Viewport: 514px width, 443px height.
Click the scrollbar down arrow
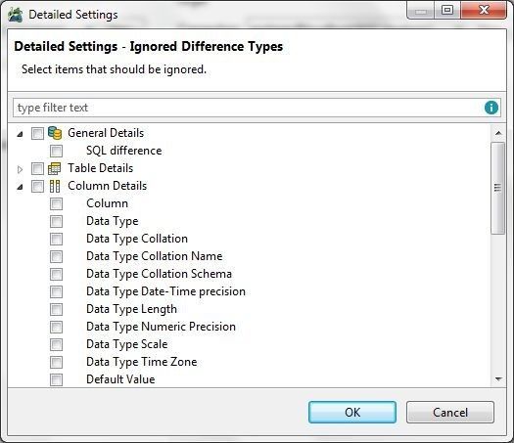pos(498,379)
